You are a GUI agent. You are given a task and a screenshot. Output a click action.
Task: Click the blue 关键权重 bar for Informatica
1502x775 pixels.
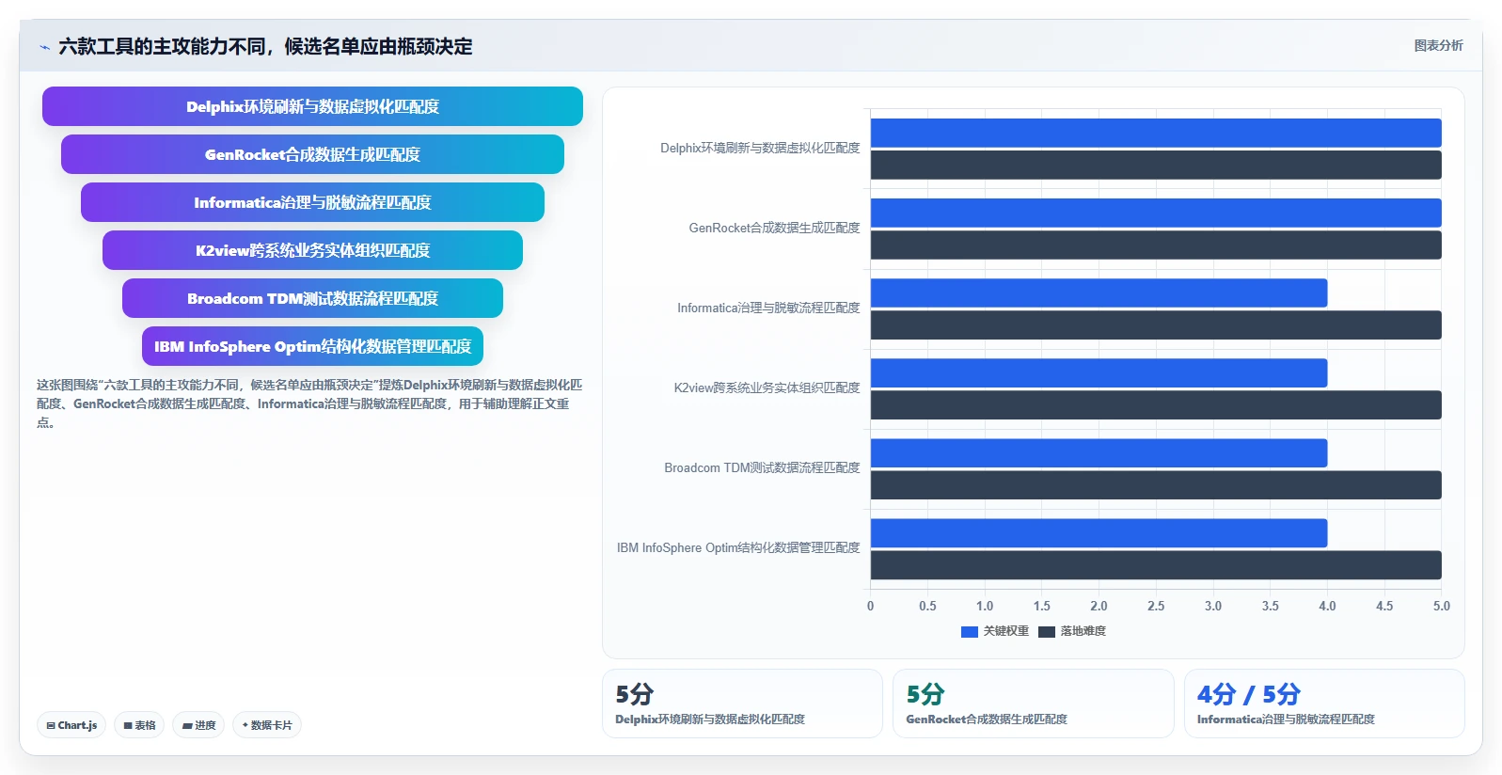1099,293
